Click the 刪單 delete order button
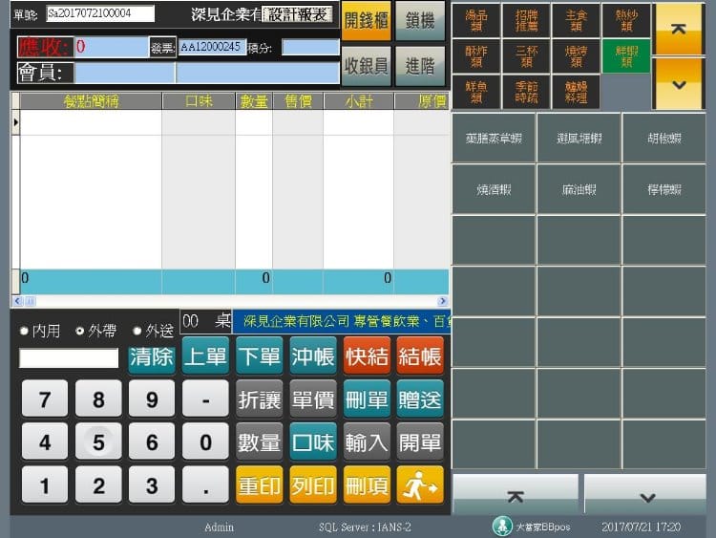This screenshot has height=538, width=716. tap(367, 399)
